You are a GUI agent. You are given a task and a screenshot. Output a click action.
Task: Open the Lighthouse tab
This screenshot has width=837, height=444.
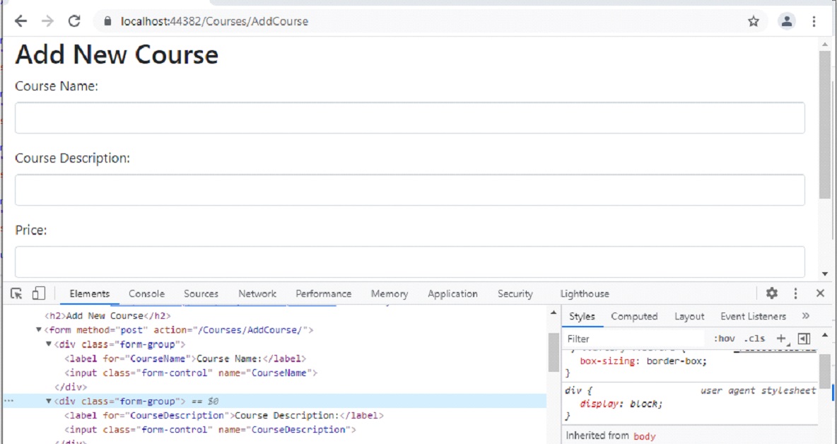coord(585,293)
